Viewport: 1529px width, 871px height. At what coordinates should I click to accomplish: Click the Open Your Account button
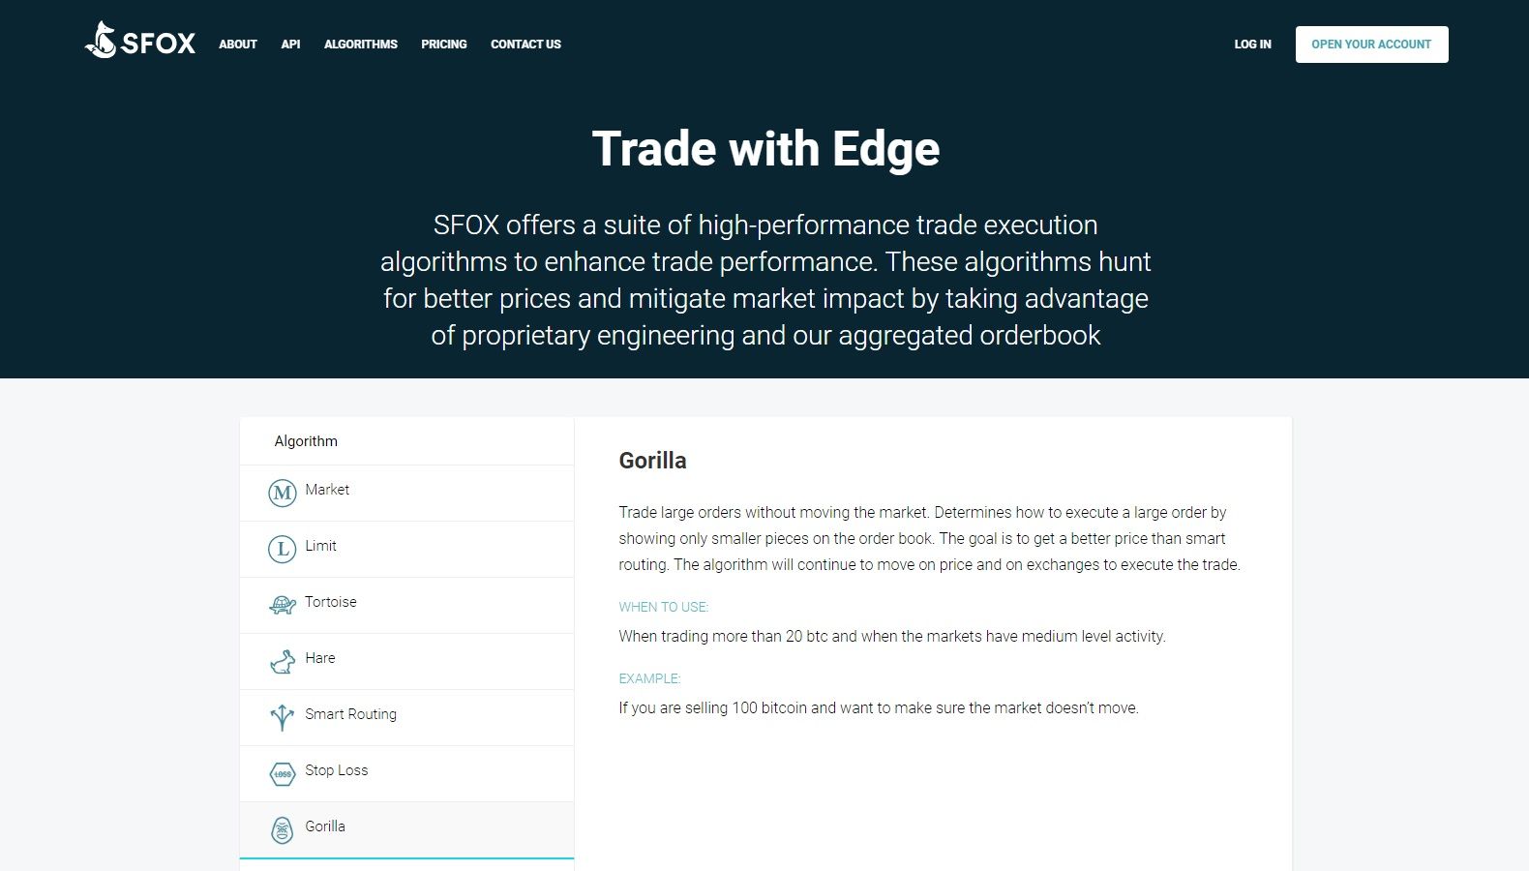1371,45
